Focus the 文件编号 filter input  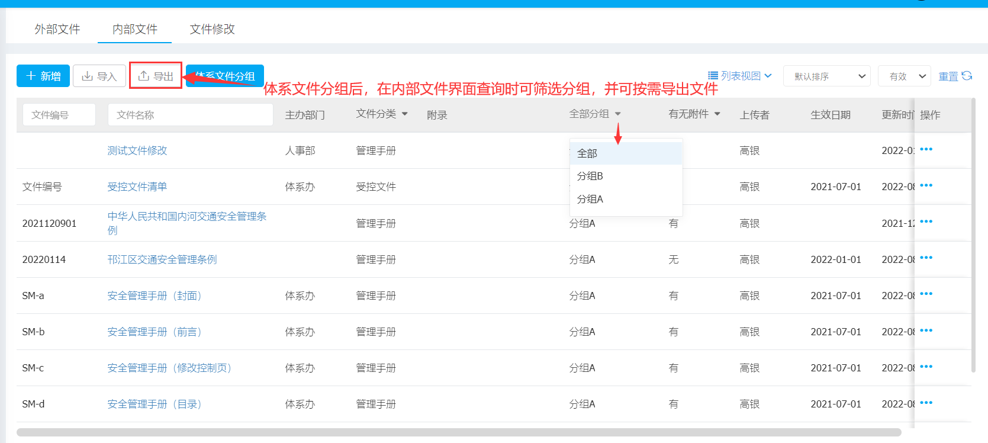[x=59, y=115]
